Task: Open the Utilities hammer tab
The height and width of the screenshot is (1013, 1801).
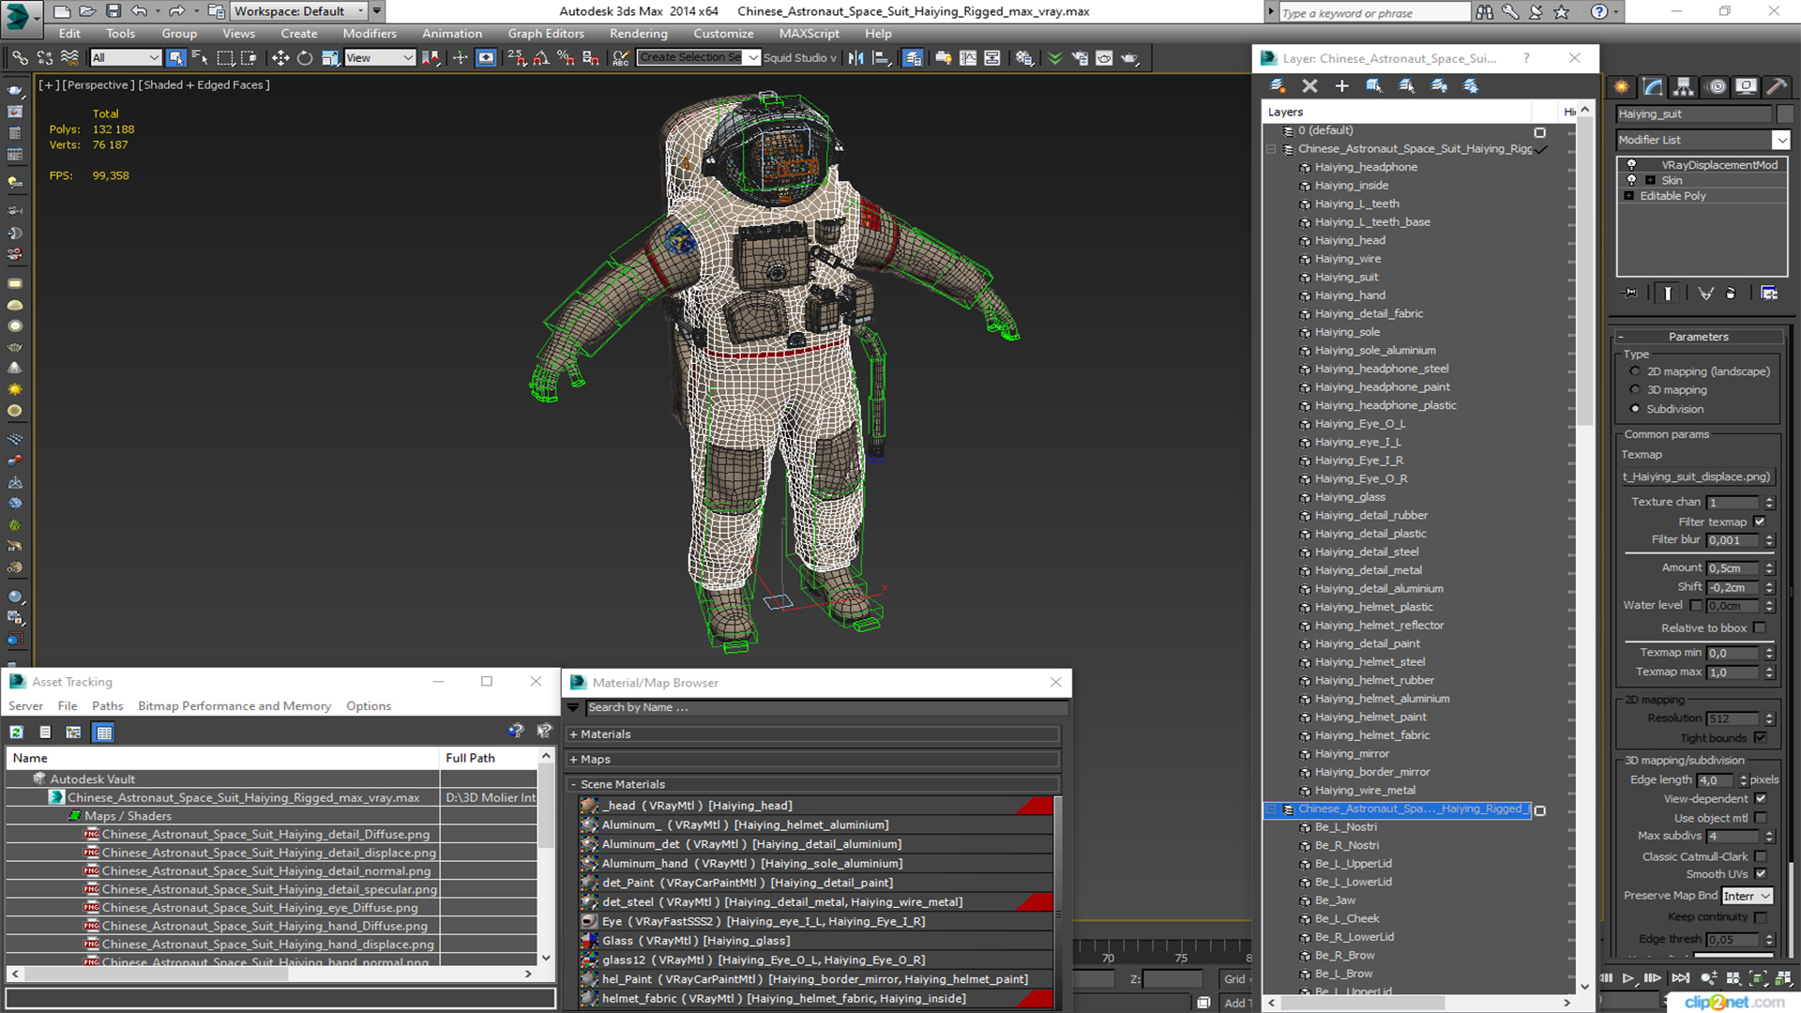Action: (x=1776, y=86)
